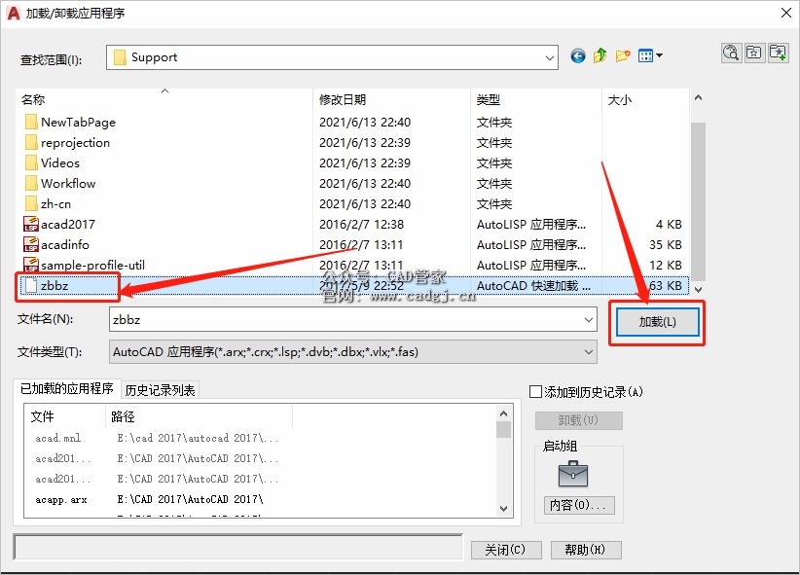Select the sample-profile-util file name
Screen dimensions: 800x575
pos(92,266)
